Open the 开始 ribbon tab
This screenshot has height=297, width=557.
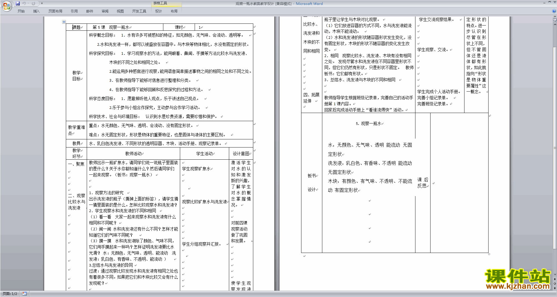point(21,11)
